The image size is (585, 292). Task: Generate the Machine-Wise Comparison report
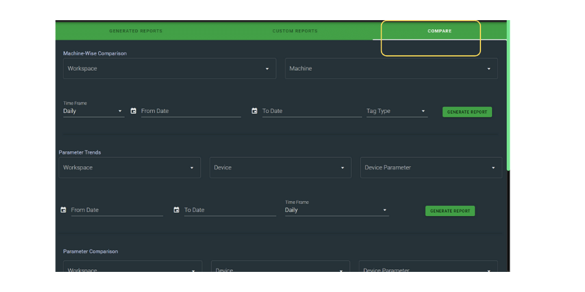pos(467,112)
